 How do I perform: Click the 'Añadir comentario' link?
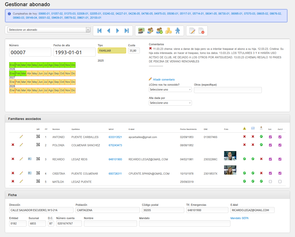pyautogui.click(x=164, y=80)
